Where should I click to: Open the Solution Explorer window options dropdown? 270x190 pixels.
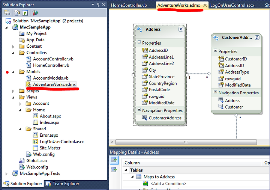click(93, 5)
